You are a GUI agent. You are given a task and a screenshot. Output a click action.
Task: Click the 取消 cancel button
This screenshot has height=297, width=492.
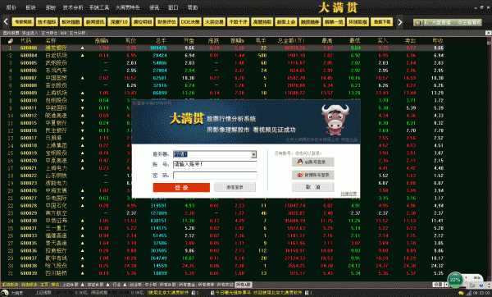tap(313, 187)
